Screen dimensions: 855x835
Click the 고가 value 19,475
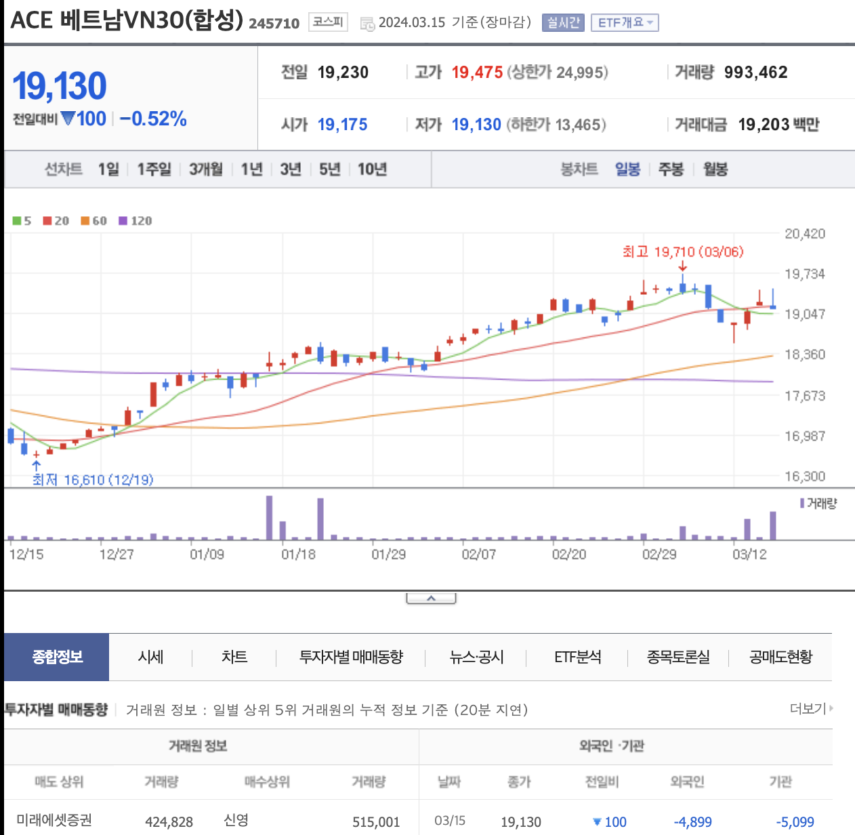click(x=477, y=73)
